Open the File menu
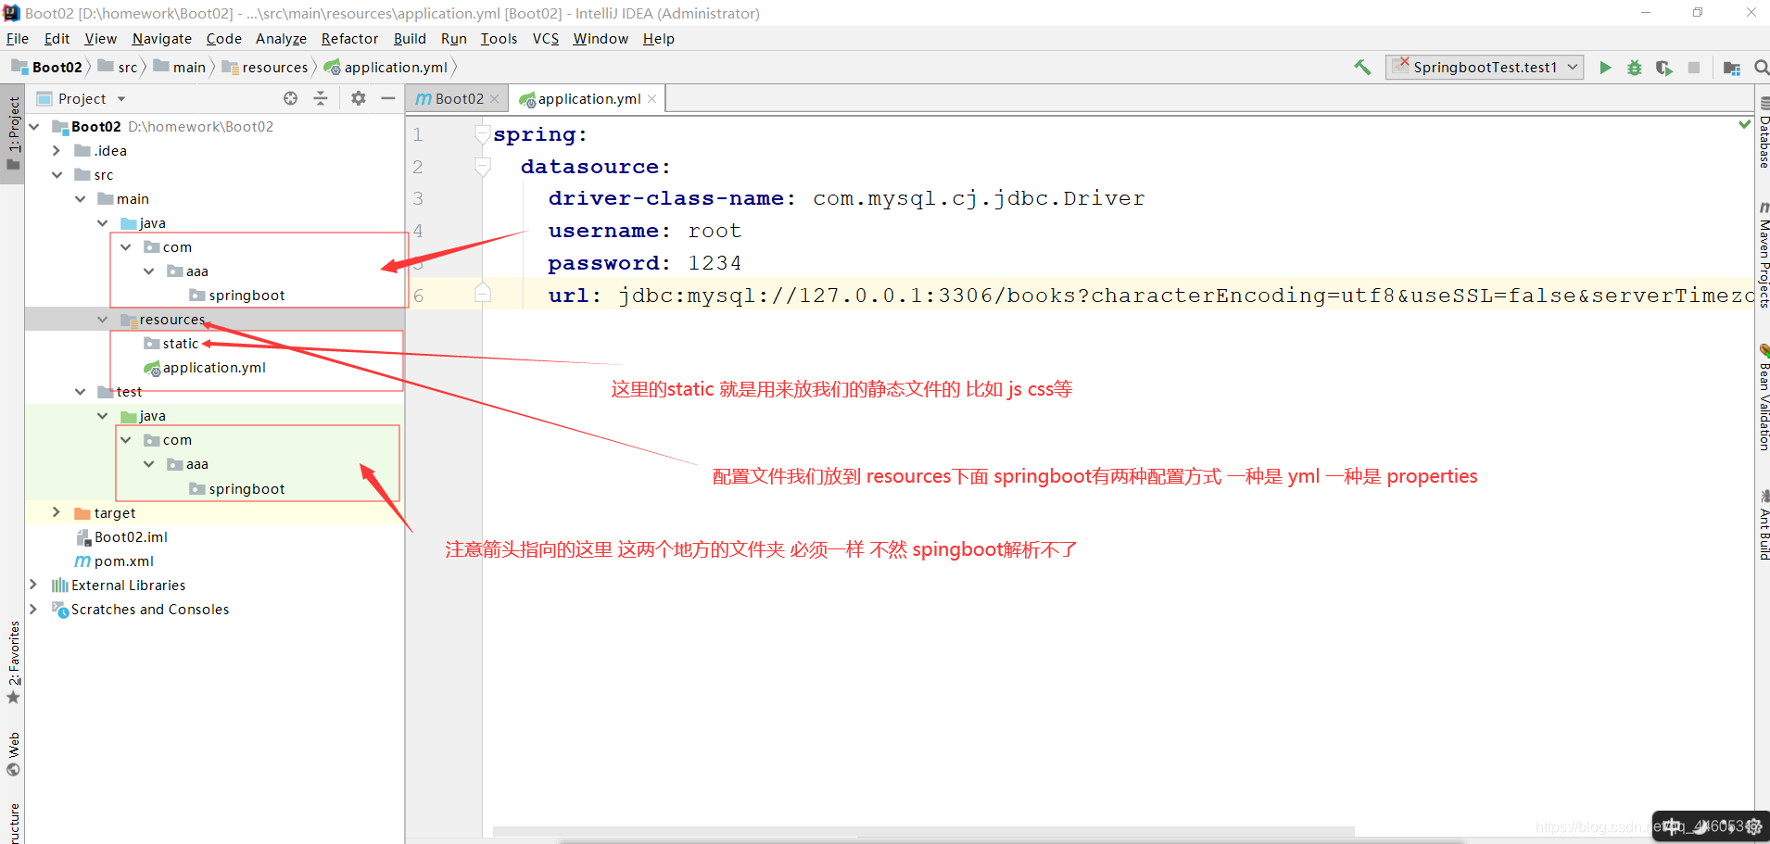Viewport: 1770px width, 844px height. pyautogui.click(x=18, y=38)
